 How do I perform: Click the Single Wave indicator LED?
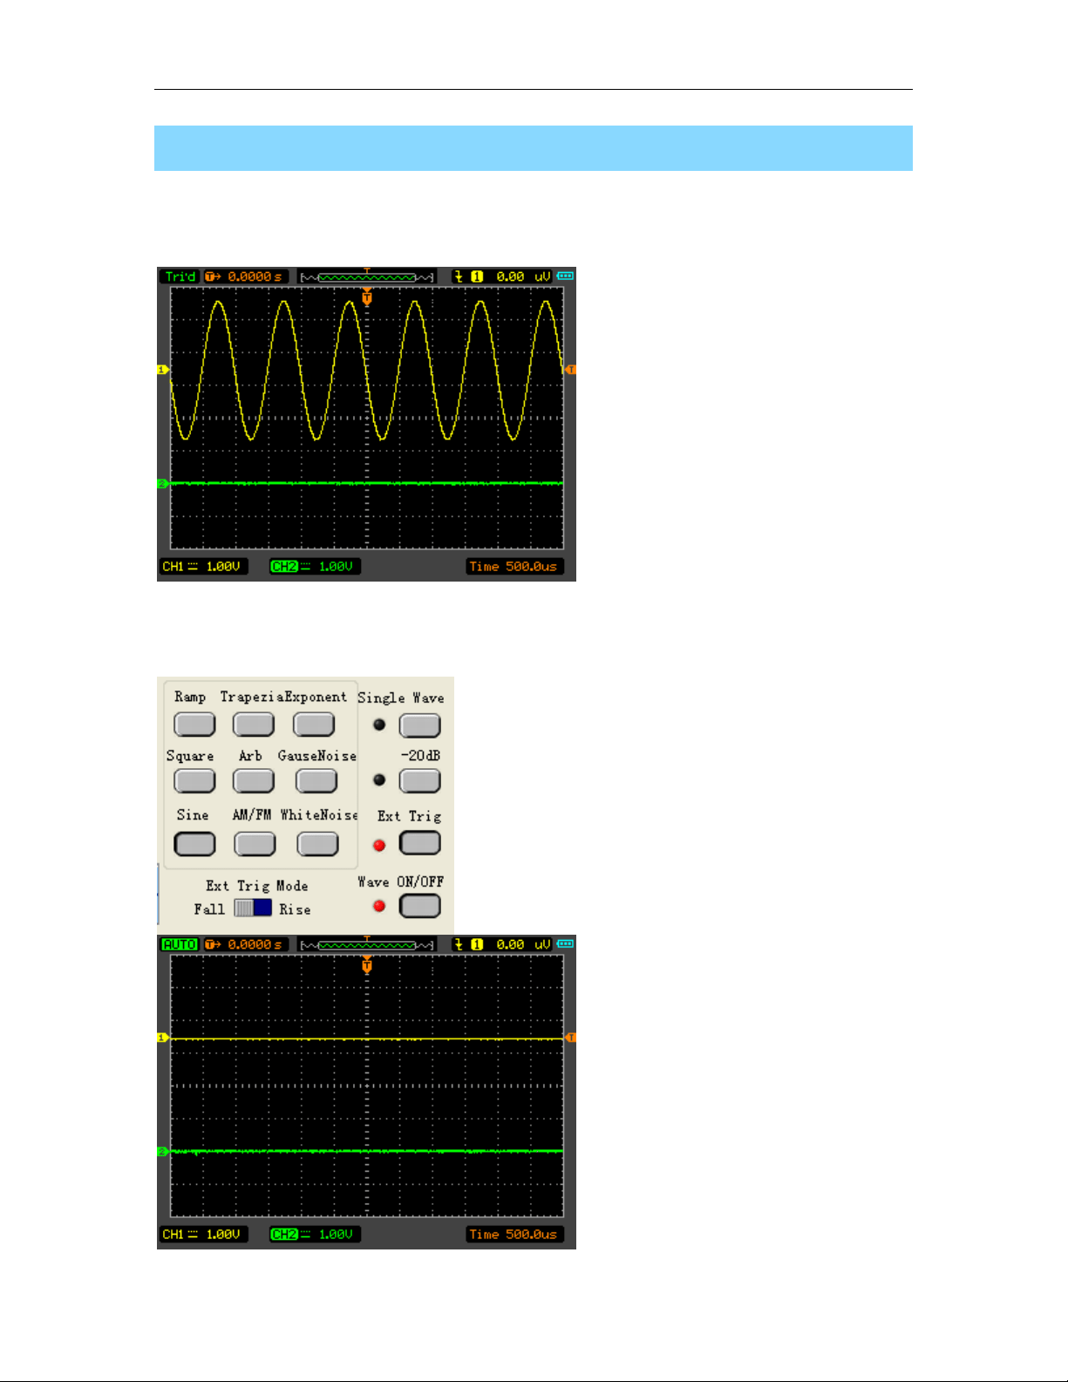pos(379,725)
